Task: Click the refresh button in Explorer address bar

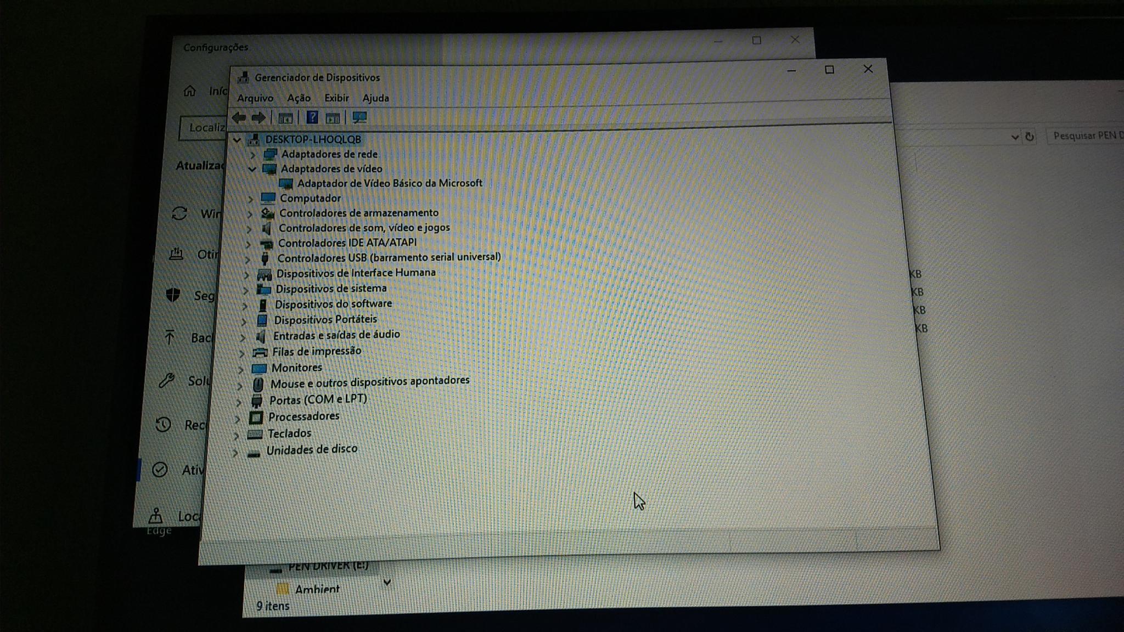Action: click(1030, 137)
